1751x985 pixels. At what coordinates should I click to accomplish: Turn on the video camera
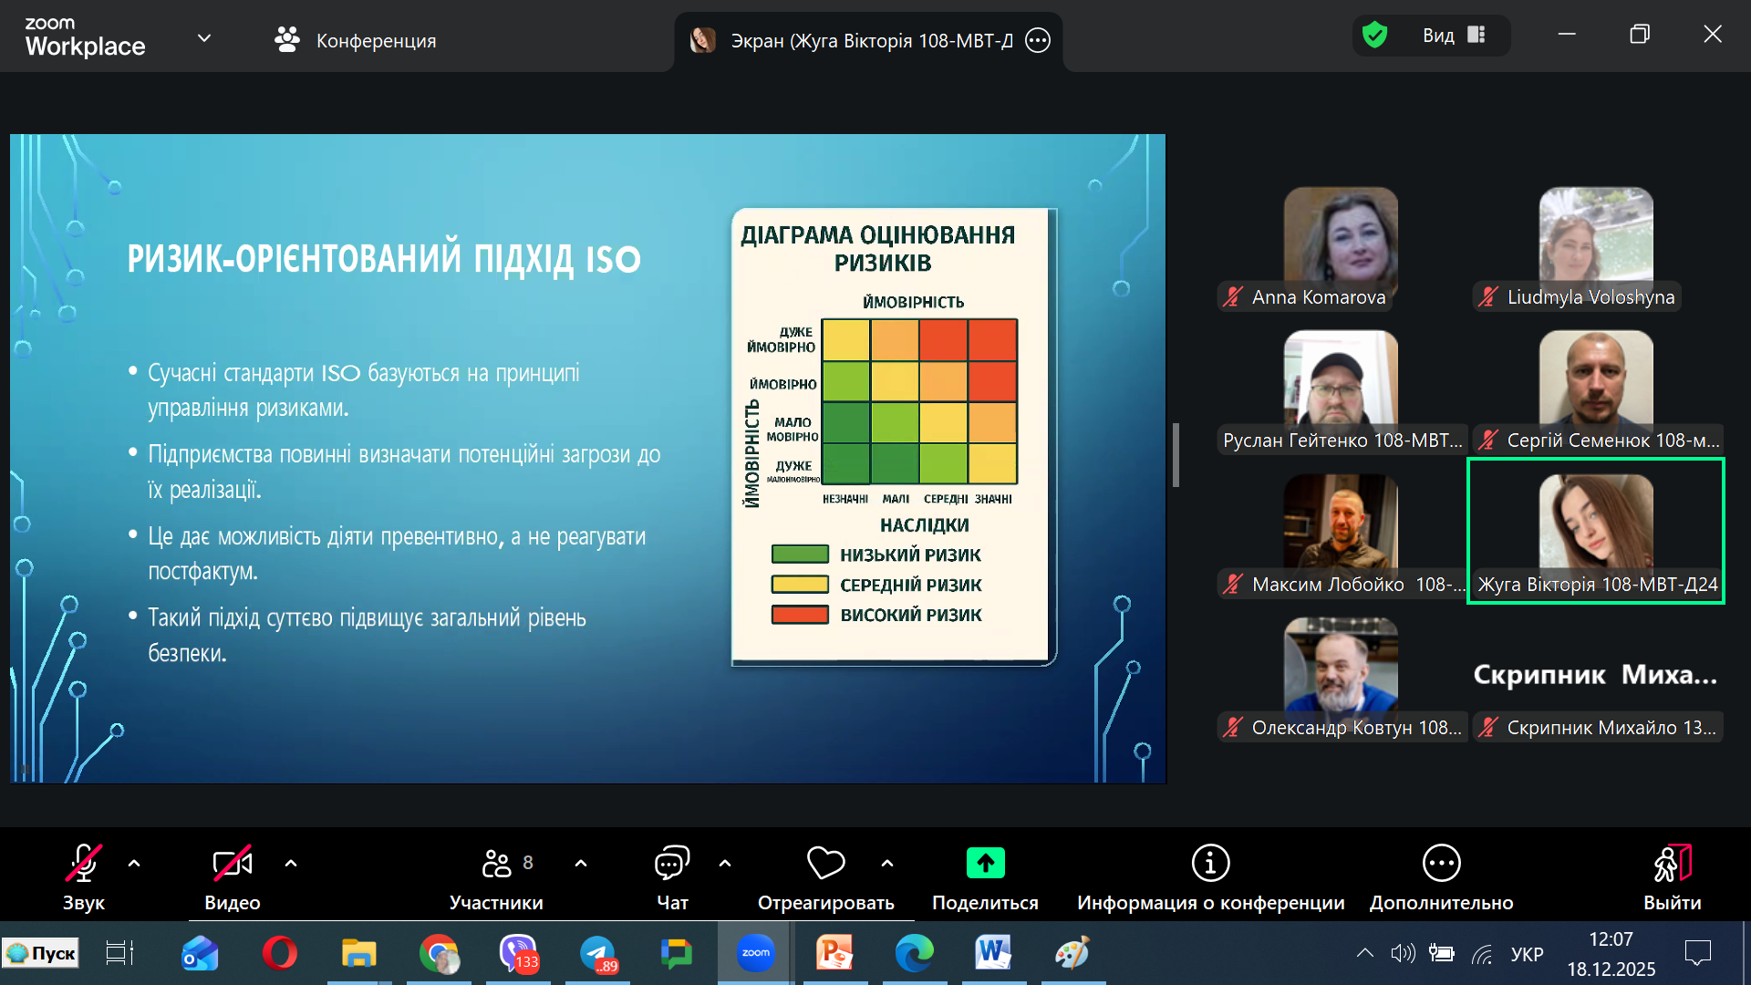(x=232, y=863)
